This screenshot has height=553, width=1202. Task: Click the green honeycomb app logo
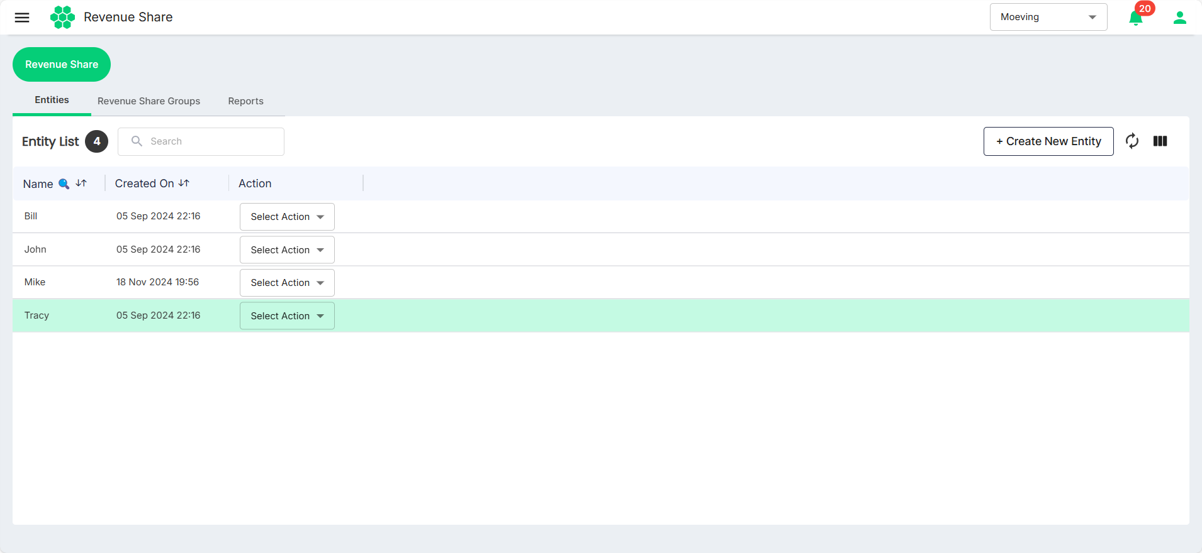point(62,17)
